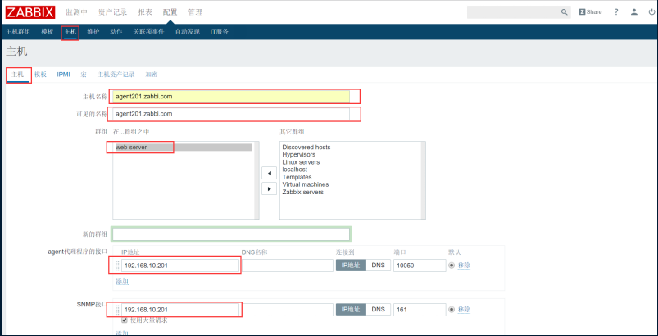Screen dimensions: 658x336
Task: Focus the global search box
Action: click(513, 12)
